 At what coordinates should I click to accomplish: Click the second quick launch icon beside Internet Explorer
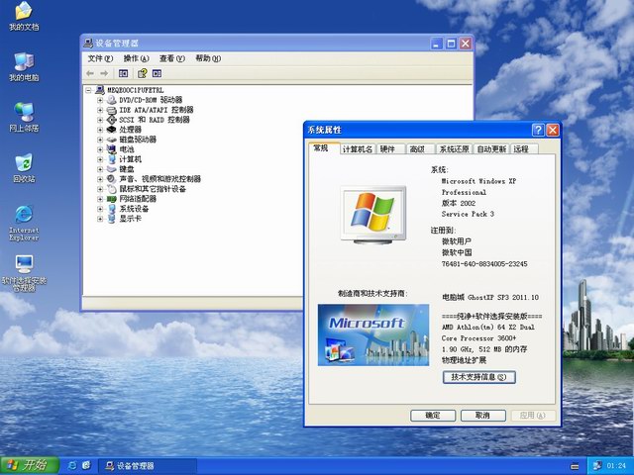coord(86,466)
